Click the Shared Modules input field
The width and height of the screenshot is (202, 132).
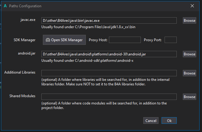click(109, 97)
